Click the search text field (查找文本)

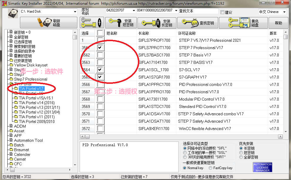(198, 11)
